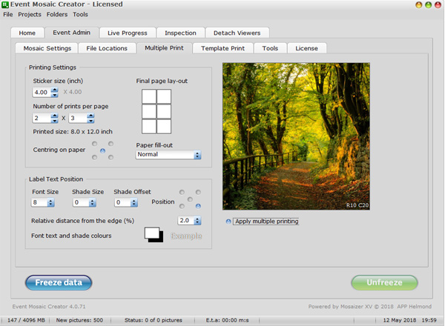The image size is (445, 326).
Task: Open the Font Size spinner
Action: (50, 202)
